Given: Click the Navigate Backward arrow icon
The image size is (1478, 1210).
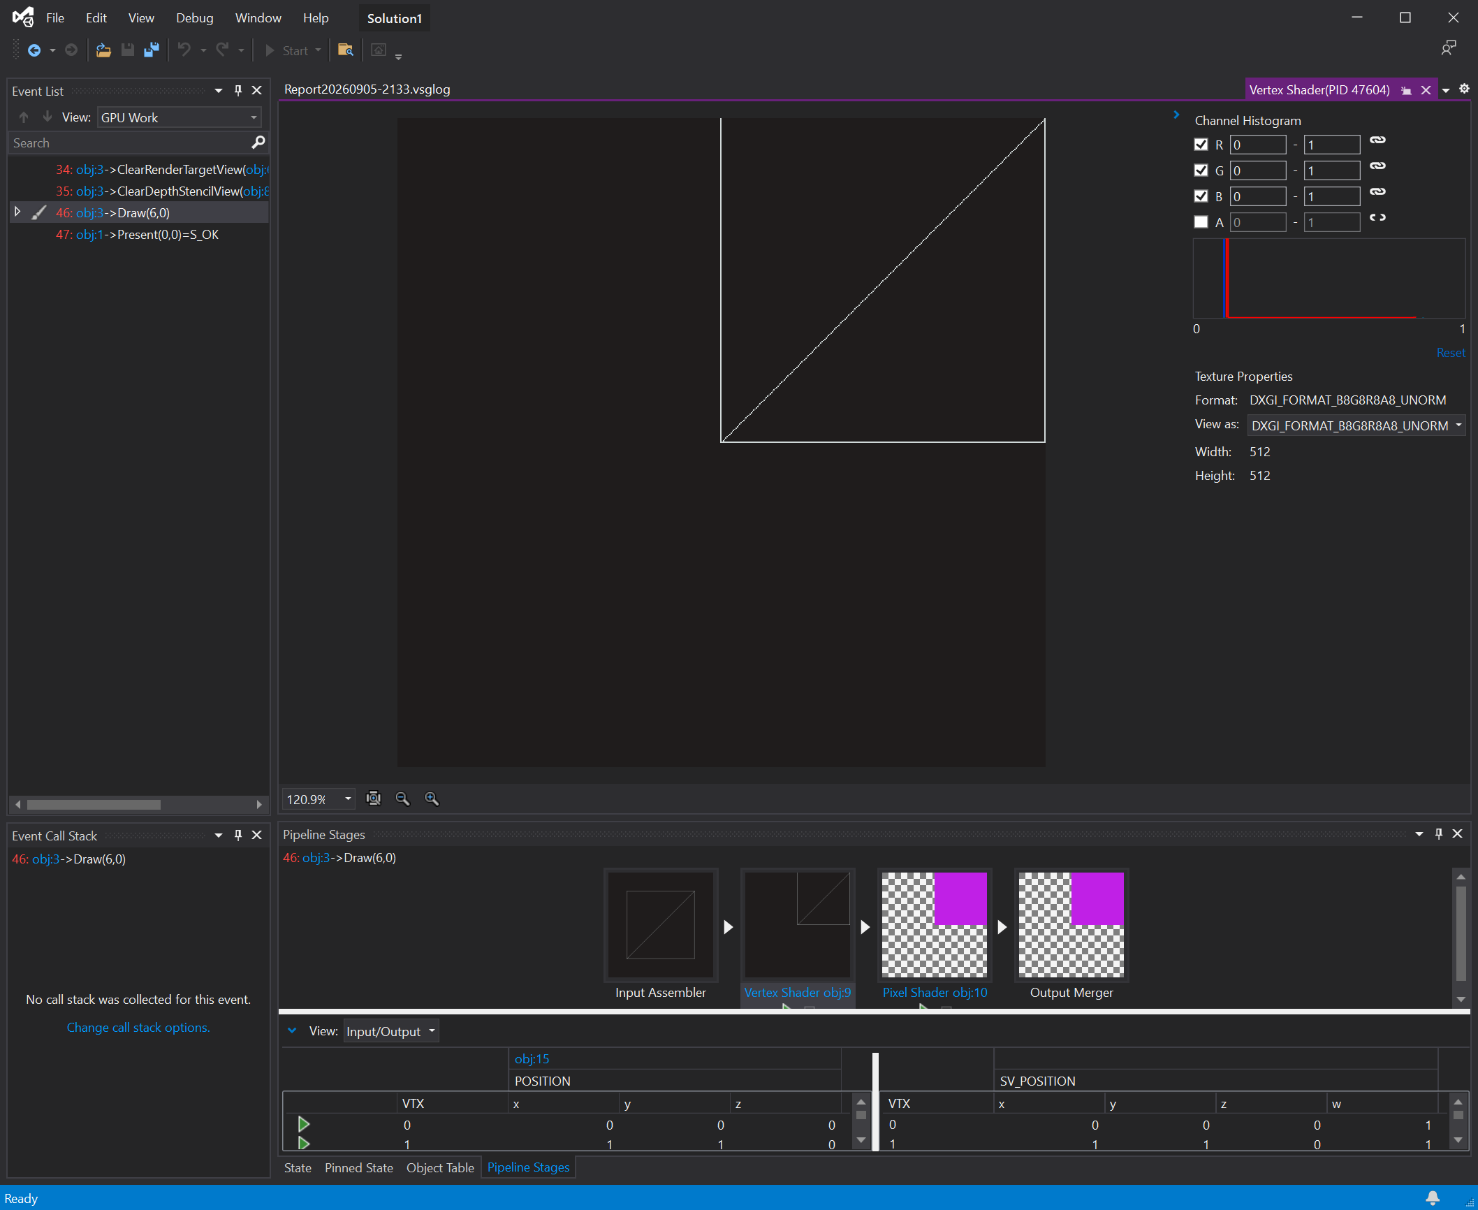Looking at the screenshot, I should (x=34, y=50).
